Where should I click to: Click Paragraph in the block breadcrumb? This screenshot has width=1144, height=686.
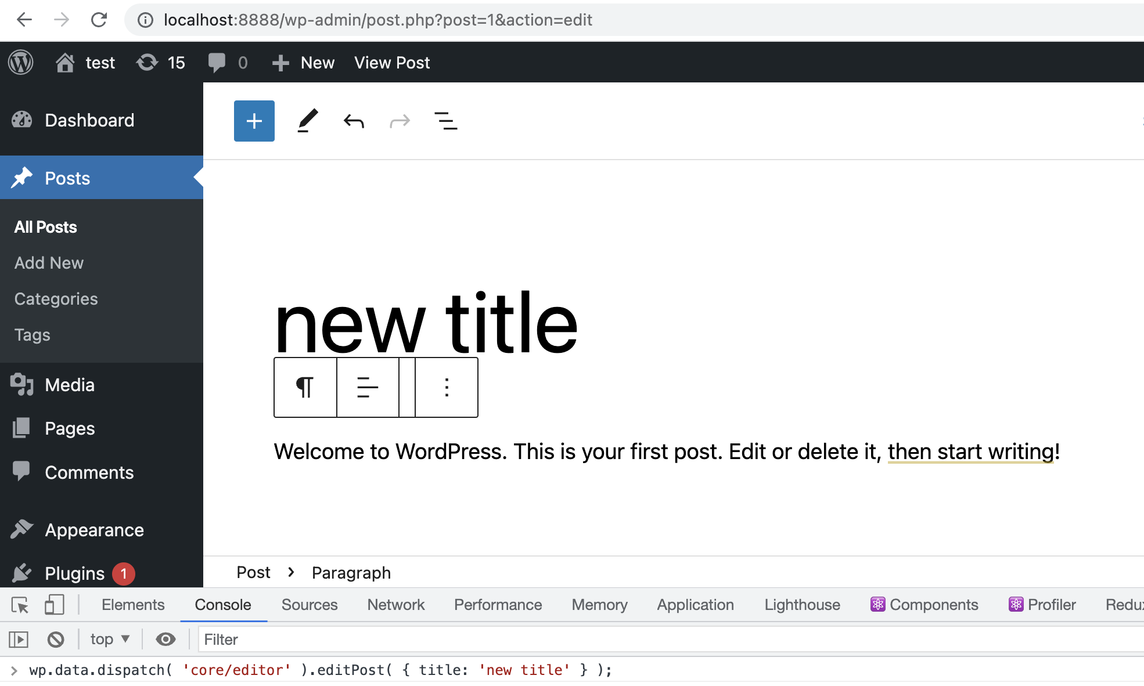pos(351,572)
